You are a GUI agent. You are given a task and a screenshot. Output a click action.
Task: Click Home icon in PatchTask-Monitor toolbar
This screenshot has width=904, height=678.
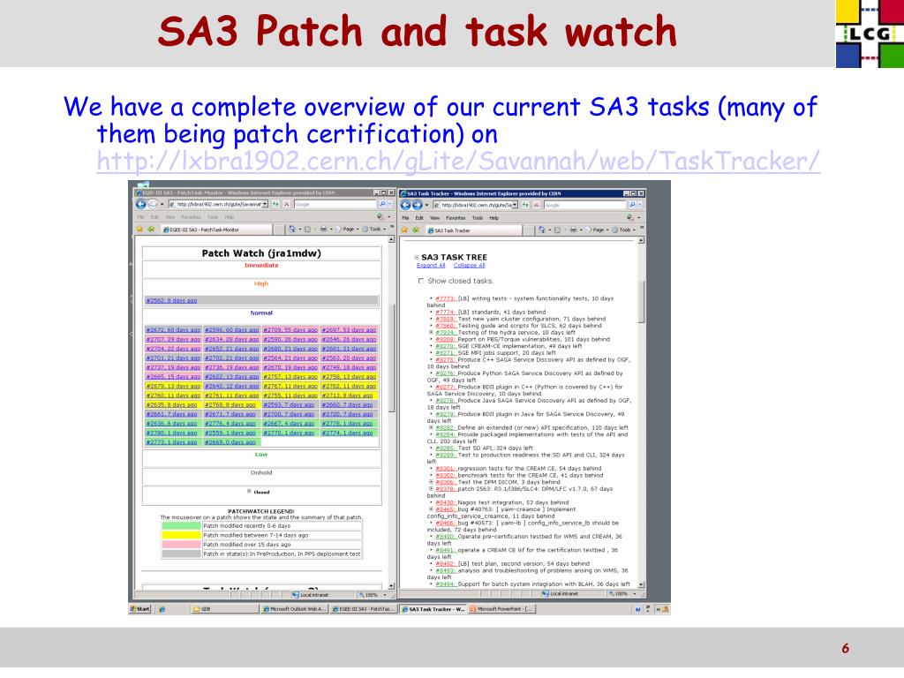pos(291,230)
